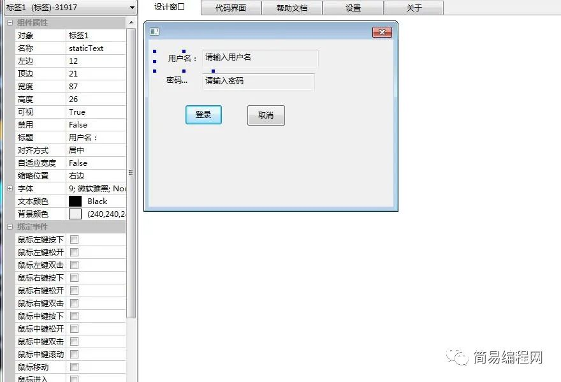Image resolution: width=561 pixels, height=382 pixels.
Task: Enable 鼠标中键滚动 event checkbox
Action: (75, 355)
